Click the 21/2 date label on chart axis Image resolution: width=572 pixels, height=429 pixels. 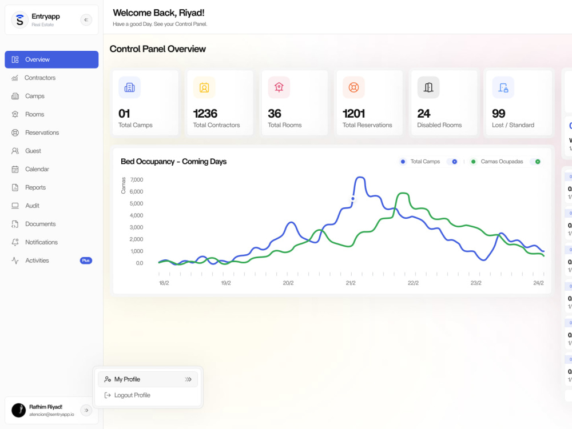pyautogui.click(x=351, y=283)
